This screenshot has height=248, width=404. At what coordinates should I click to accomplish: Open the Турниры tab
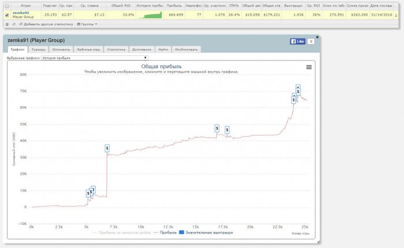click(x=38, y=50)
